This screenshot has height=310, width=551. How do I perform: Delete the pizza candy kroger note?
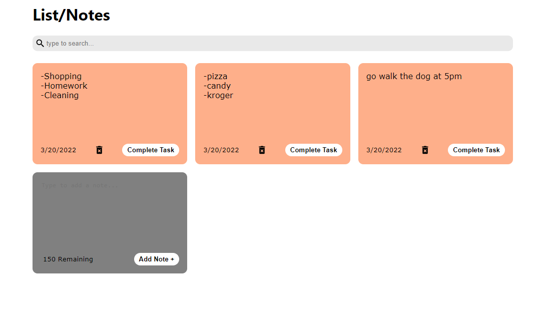262,150
